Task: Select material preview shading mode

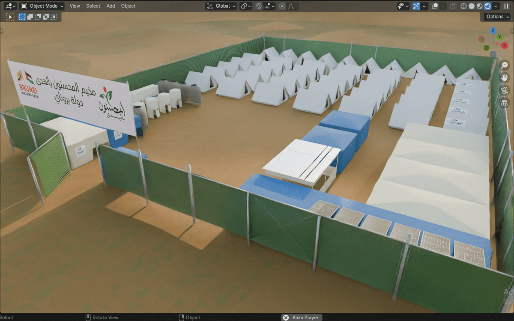Action: pyautogui.click(x=480, y=6)
